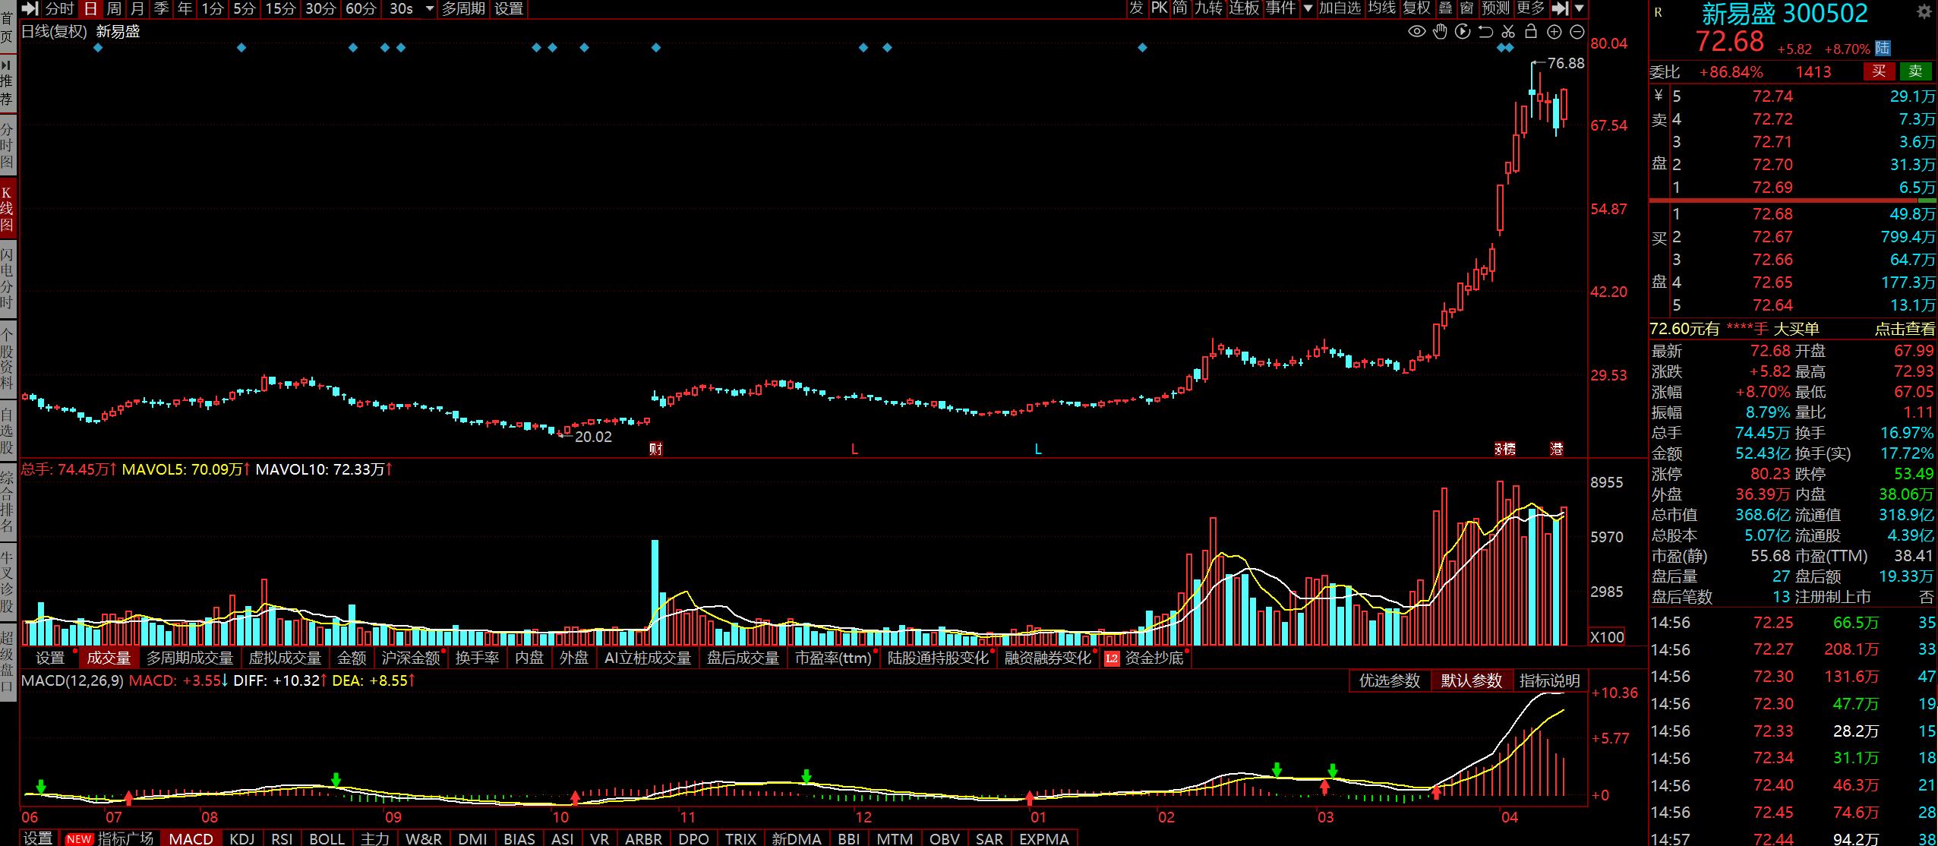Click the undo arrow icon

pos(1485,32)
